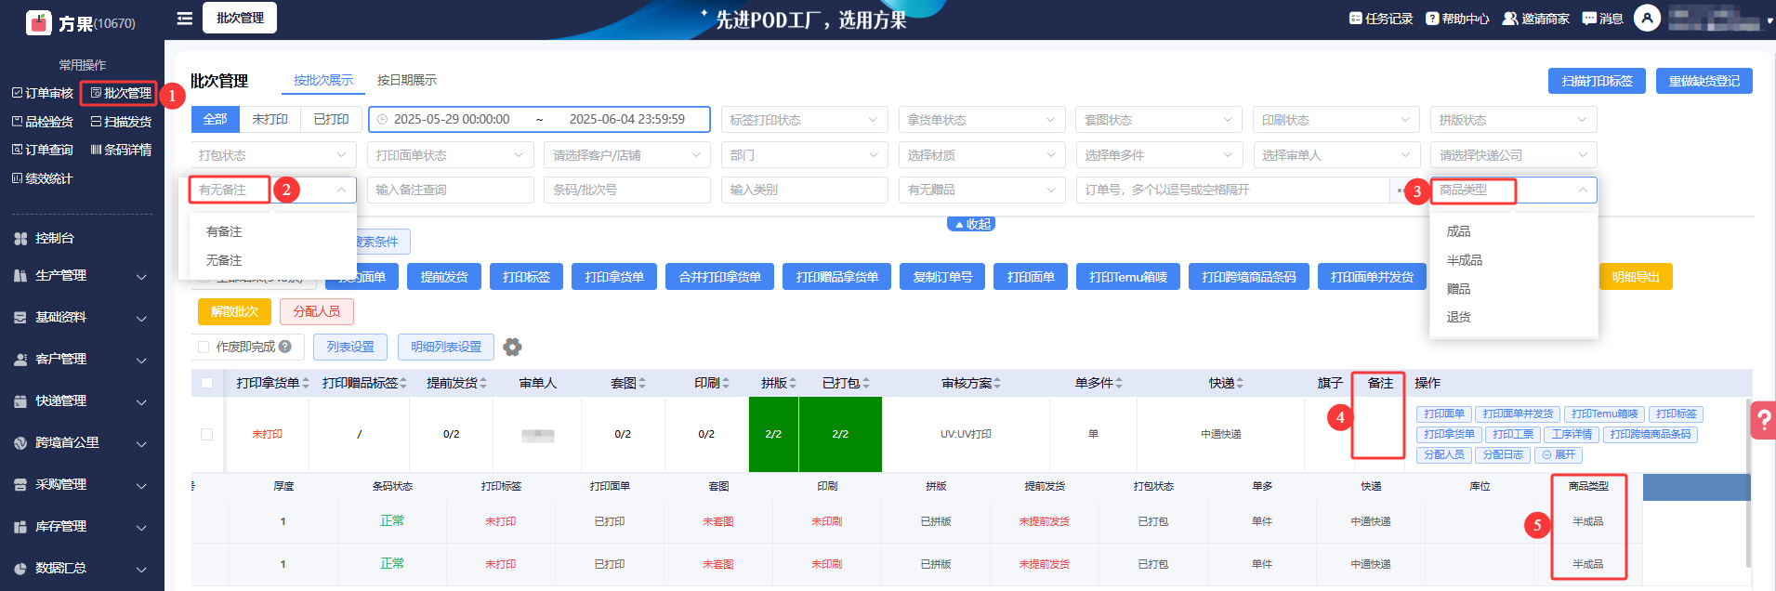Image resolution: width=1776 pixels, height=591 pixels.
Task: Open 标签打印状态 dropdown
Action: 804,120
